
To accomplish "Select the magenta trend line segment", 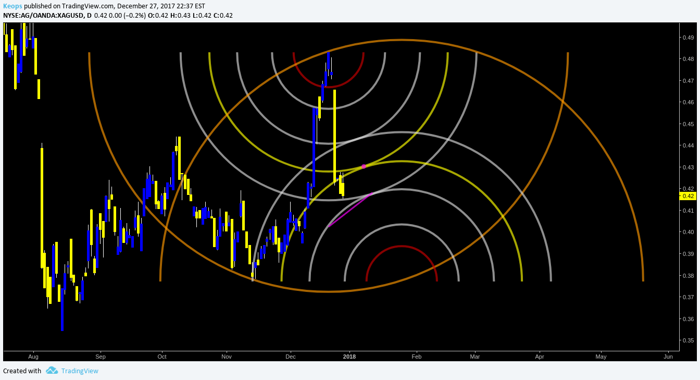I will click(x=351, y=210).
